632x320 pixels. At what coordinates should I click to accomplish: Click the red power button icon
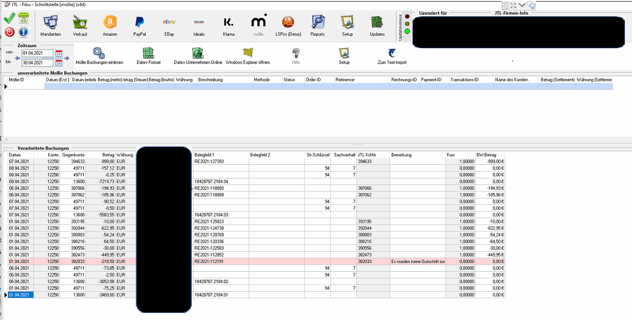9,32
